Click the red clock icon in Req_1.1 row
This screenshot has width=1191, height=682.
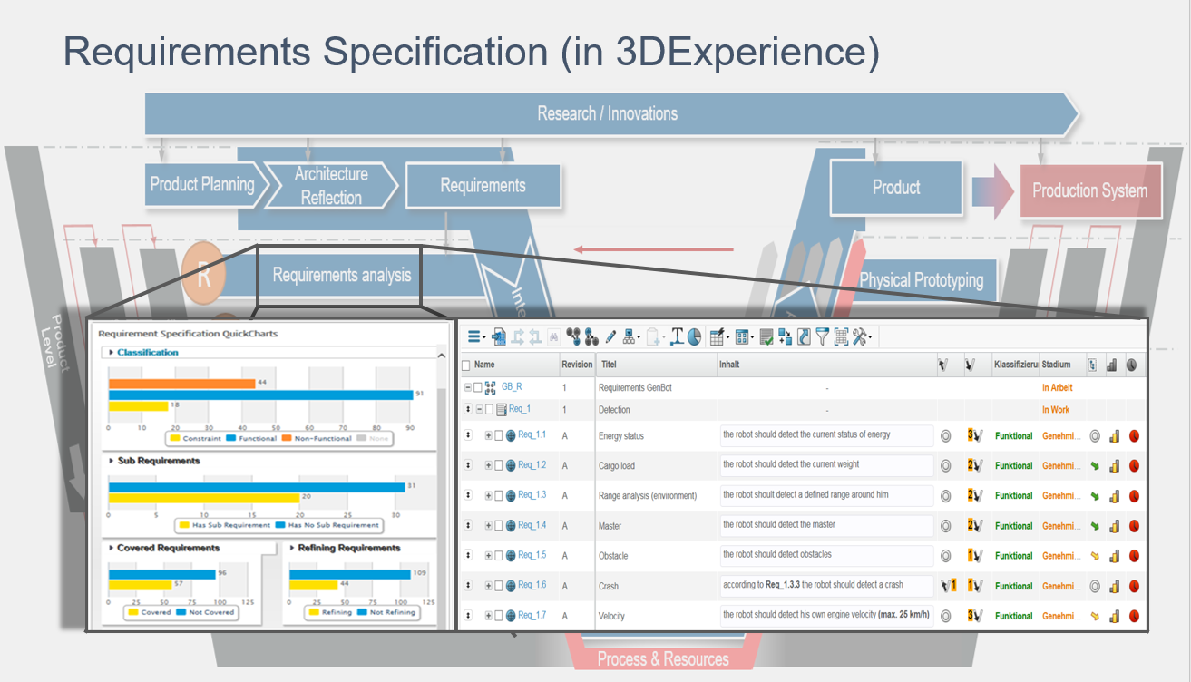click(x=1134, y=436)
